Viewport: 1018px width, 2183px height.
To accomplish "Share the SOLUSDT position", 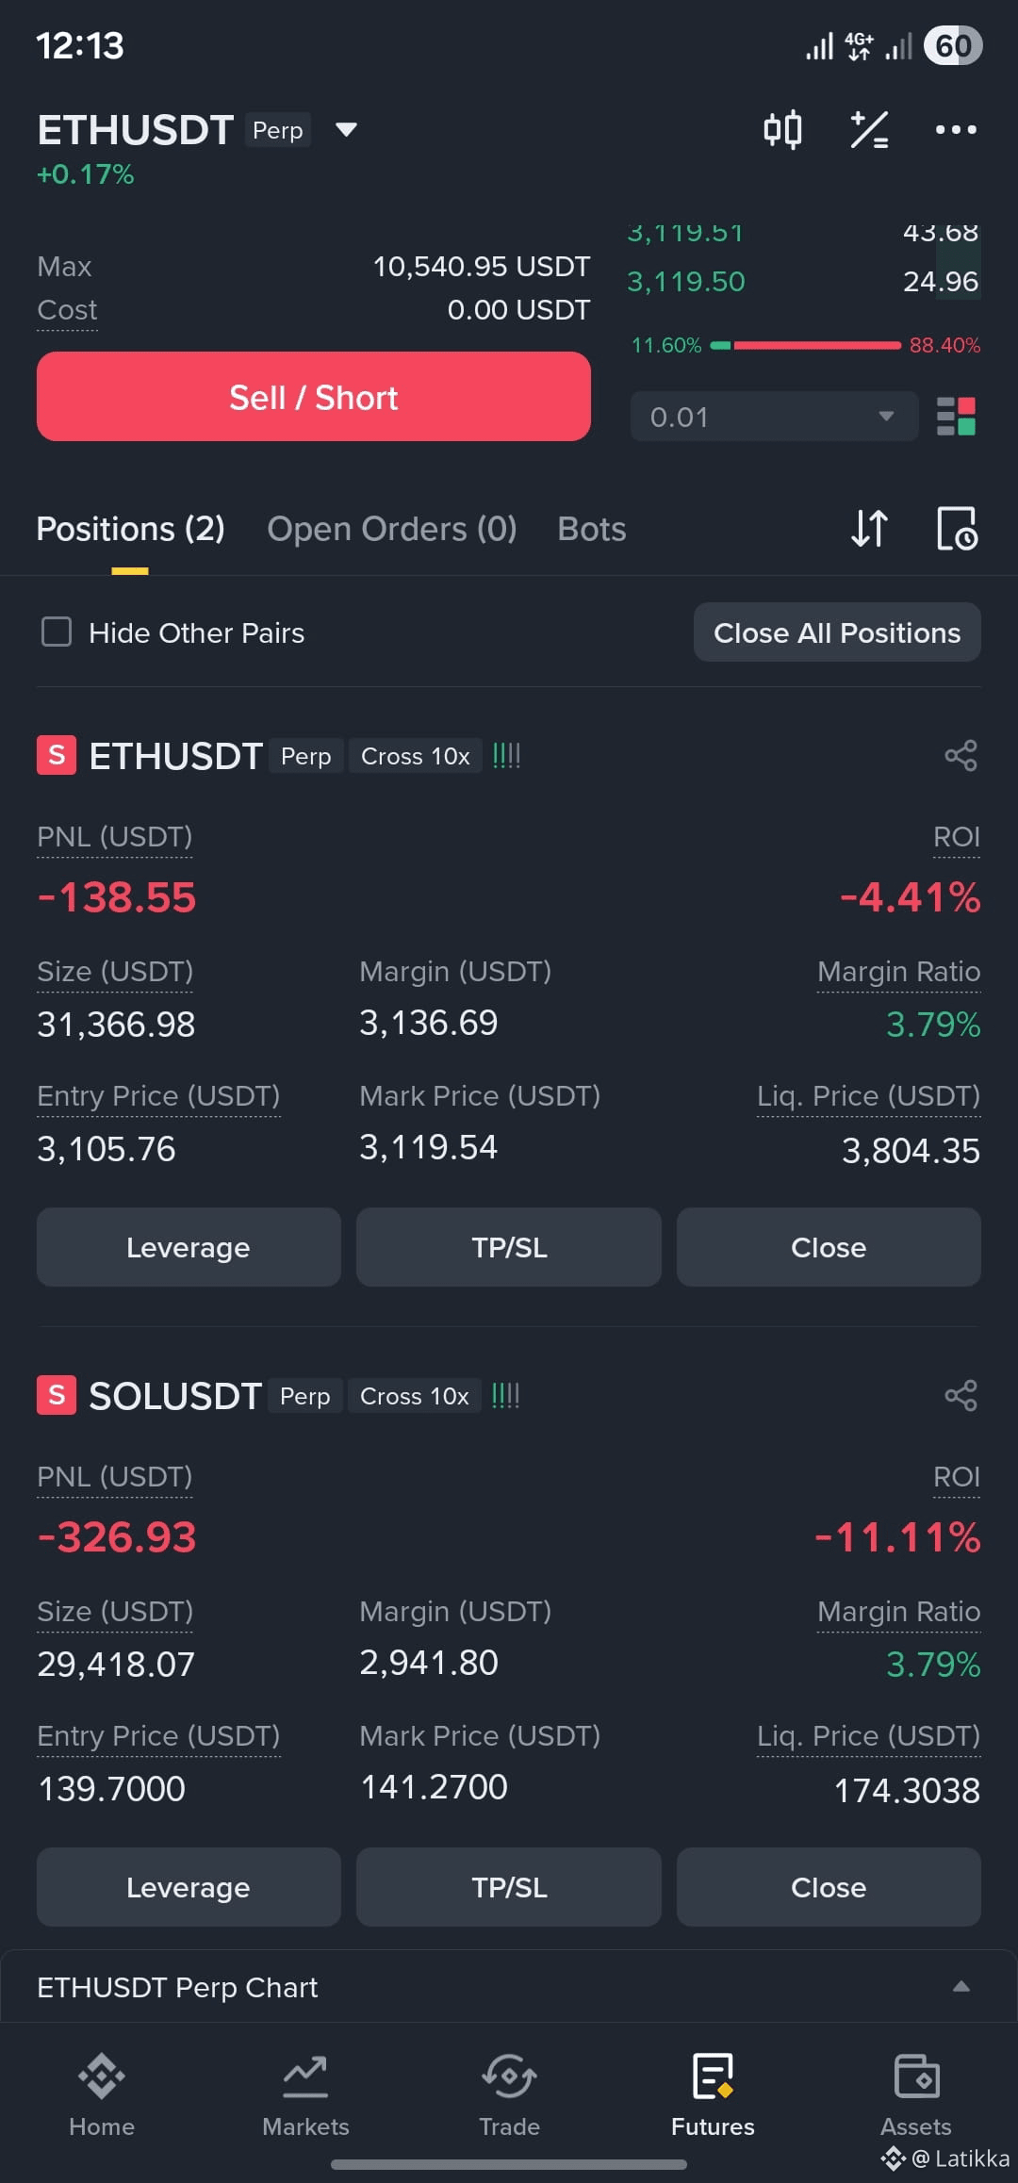I will click(961, 1396).
